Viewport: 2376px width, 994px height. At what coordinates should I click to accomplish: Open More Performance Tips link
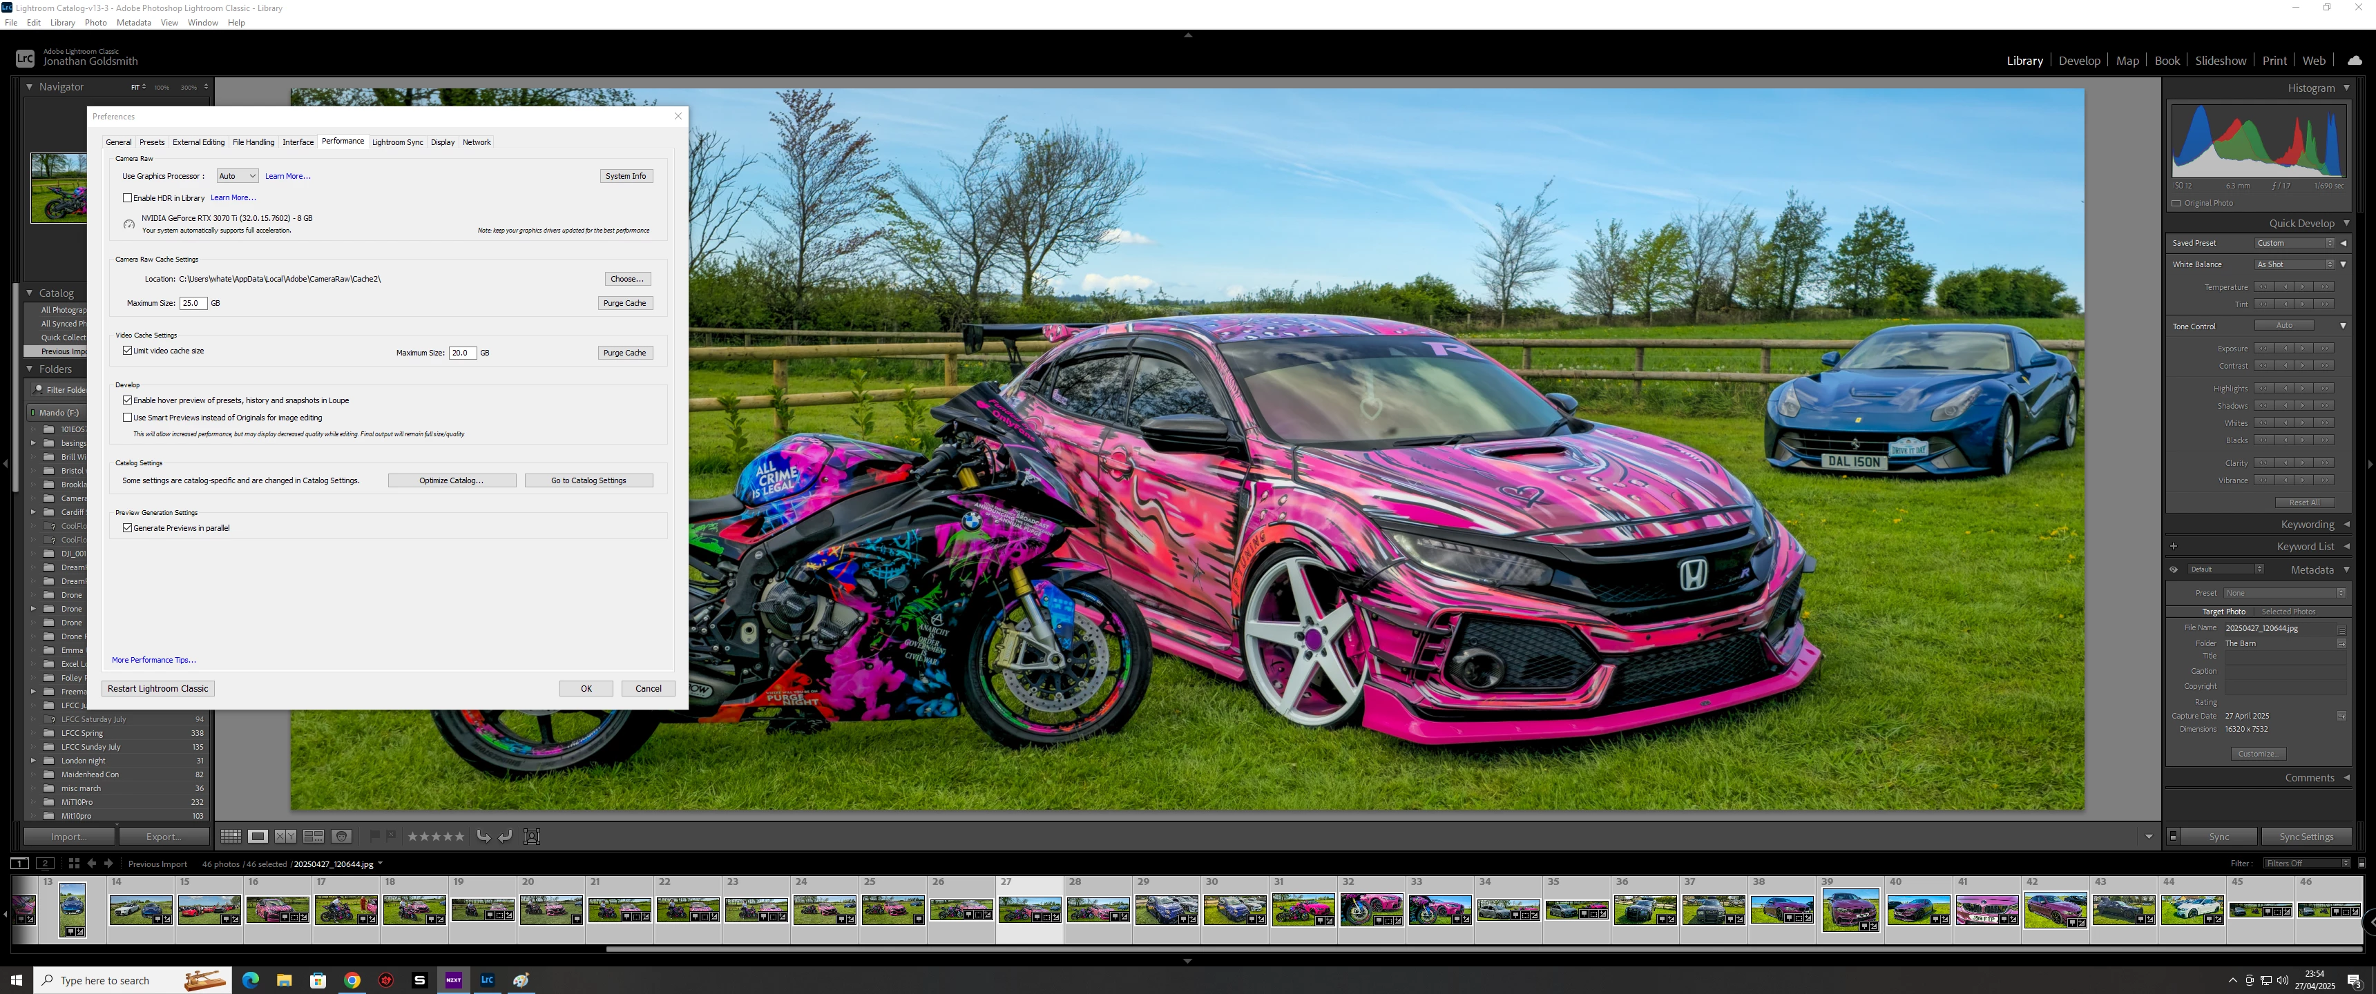153,660
